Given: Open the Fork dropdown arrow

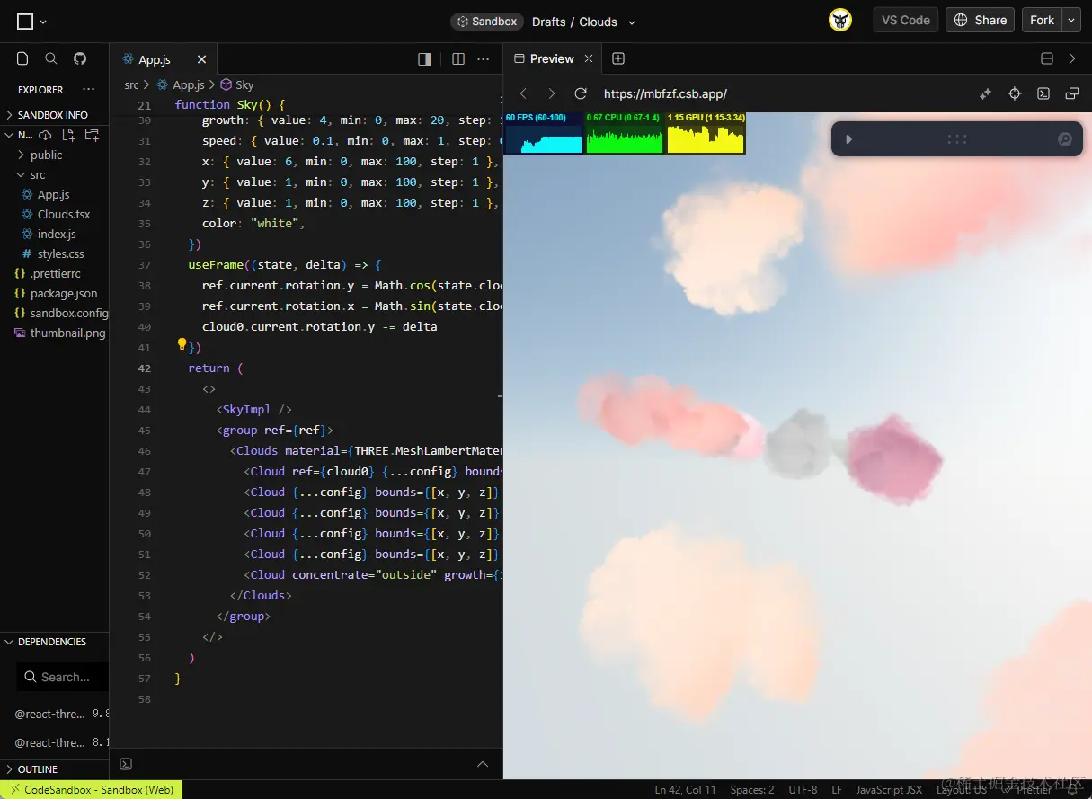Looking at the screenshot, I should (x=1071, y=21).
